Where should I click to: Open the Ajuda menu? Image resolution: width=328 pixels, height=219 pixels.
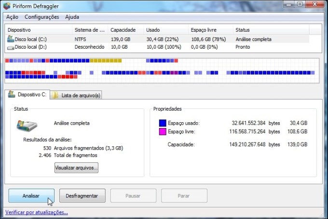pos(72,17)
